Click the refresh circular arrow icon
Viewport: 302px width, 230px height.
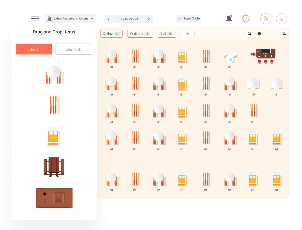click(x=246, y=18)
